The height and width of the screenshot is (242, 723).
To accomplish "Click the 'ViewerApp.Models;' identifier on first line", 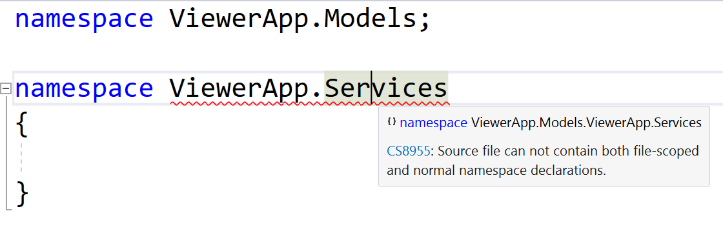I will [300, 19].
